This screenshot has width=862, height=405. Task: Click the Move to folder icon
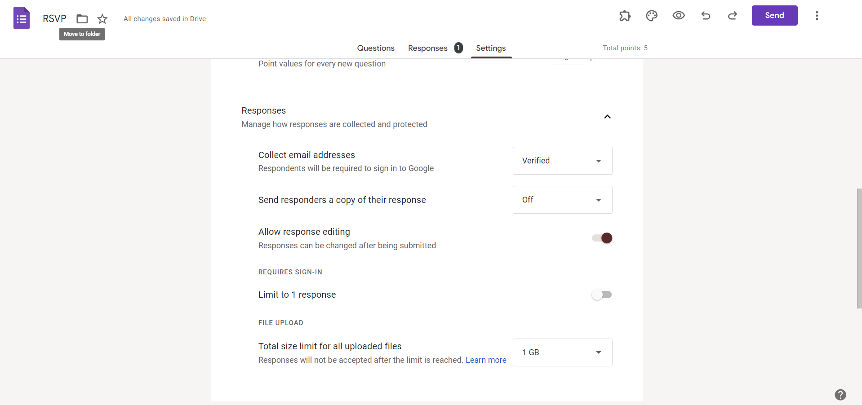click(x=82, y=19)
